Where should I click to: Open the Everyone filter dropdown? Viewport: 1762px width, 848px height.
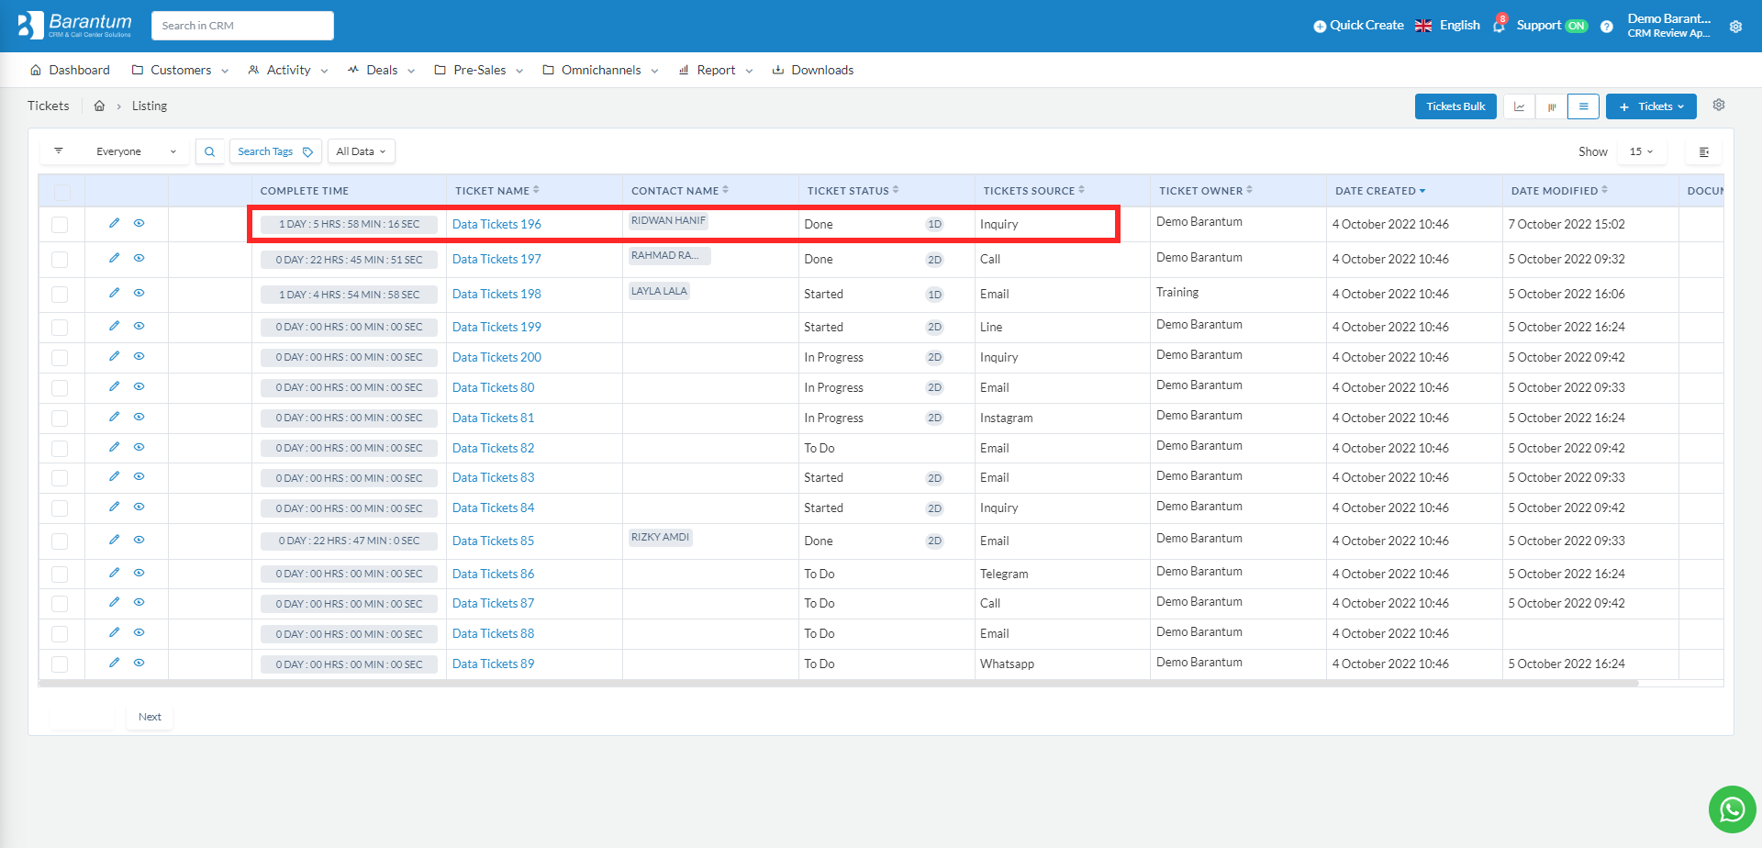pos(135,151)
